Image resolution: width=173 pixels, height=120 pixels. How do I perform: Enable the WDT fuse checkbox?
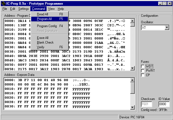pyautogui.click(x=143, y=66)
